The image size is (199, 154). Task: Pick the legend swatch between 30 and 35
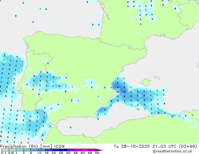pos(71,150)
